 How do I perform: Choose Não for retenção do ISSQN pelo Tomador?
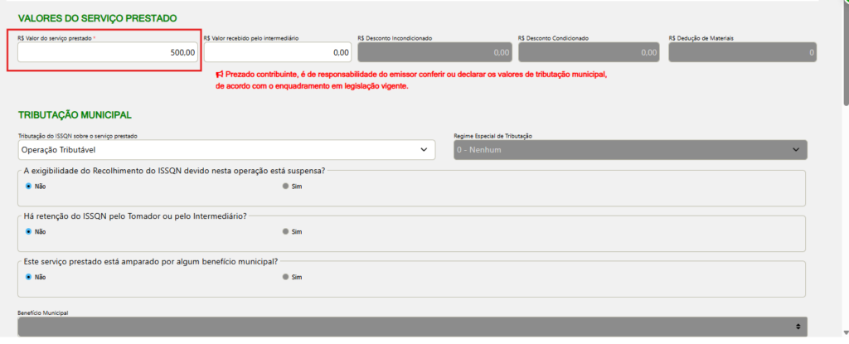click(28, 231)
